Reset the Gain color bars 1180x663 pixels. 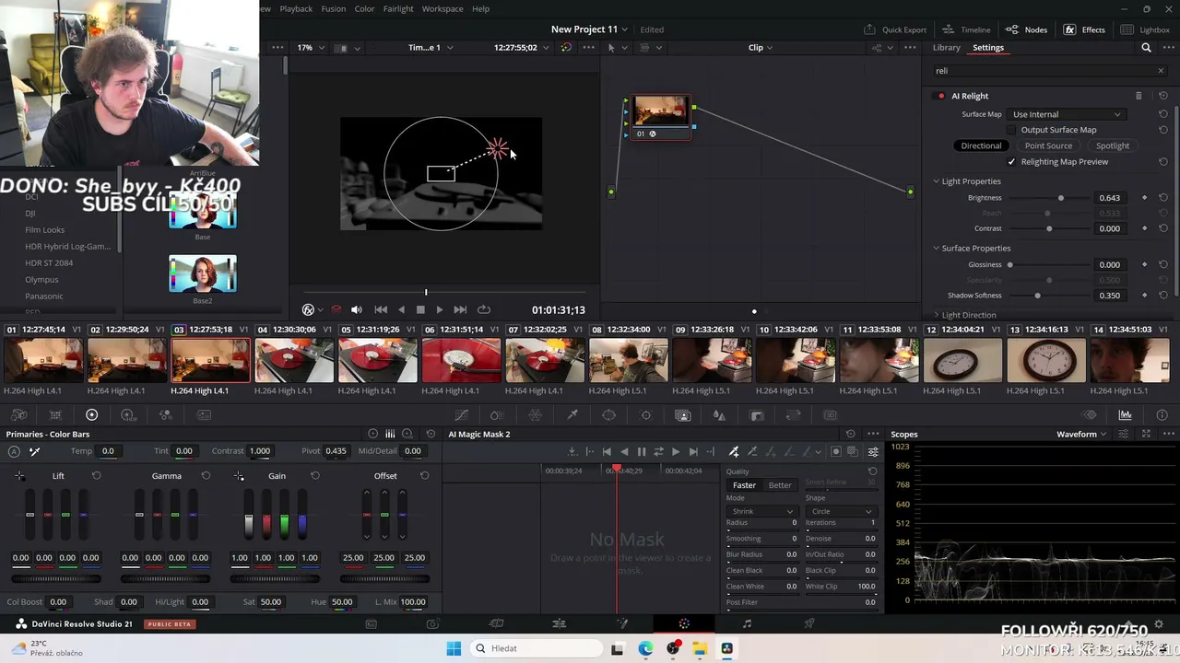pos(314,476)
